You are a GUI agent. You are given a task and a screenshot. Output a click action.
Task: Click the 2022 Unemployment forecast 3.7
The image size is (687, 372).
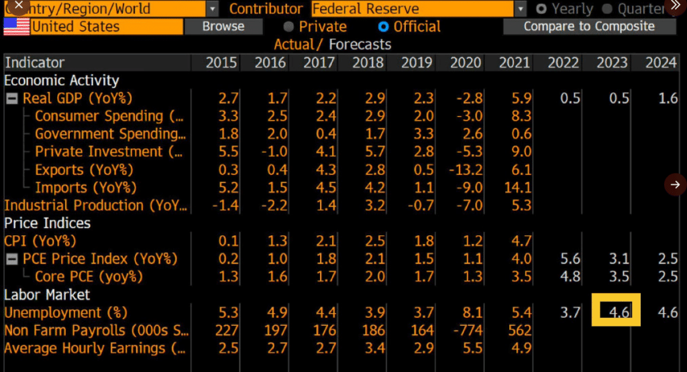point(570,312)
